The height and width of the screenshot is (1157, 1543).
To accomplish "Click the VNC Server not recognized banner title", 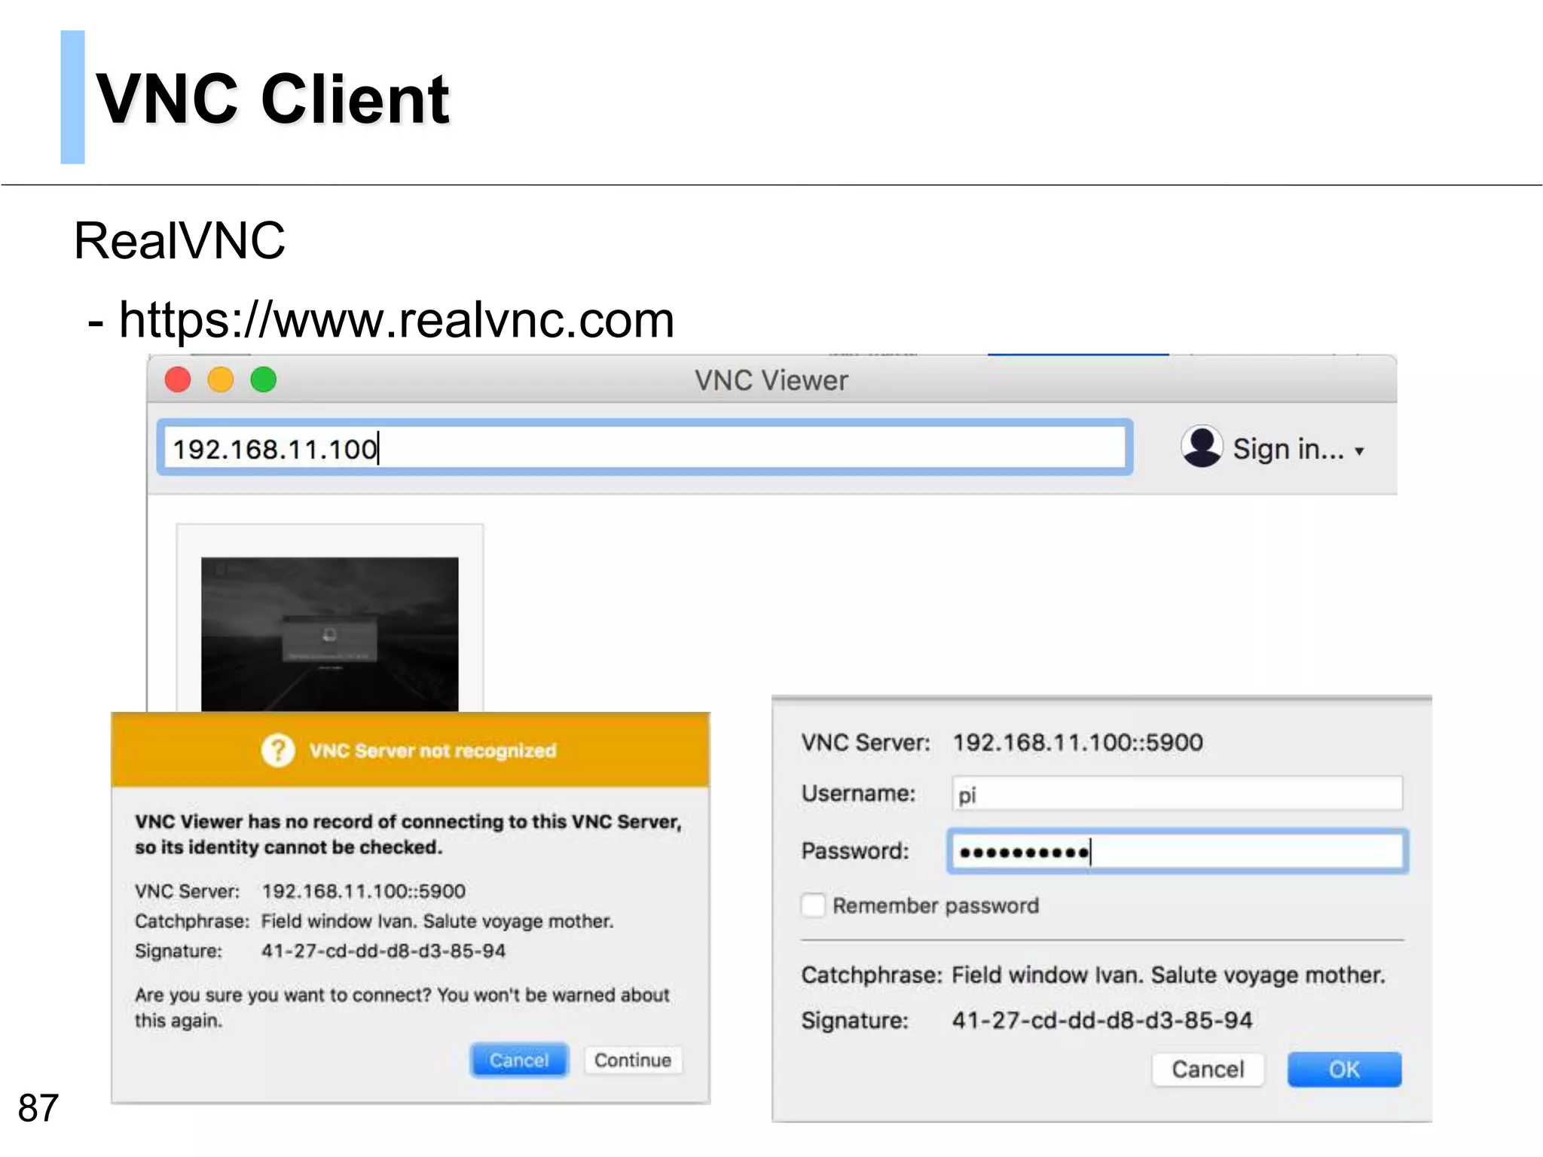I will [x=432, y=750].
